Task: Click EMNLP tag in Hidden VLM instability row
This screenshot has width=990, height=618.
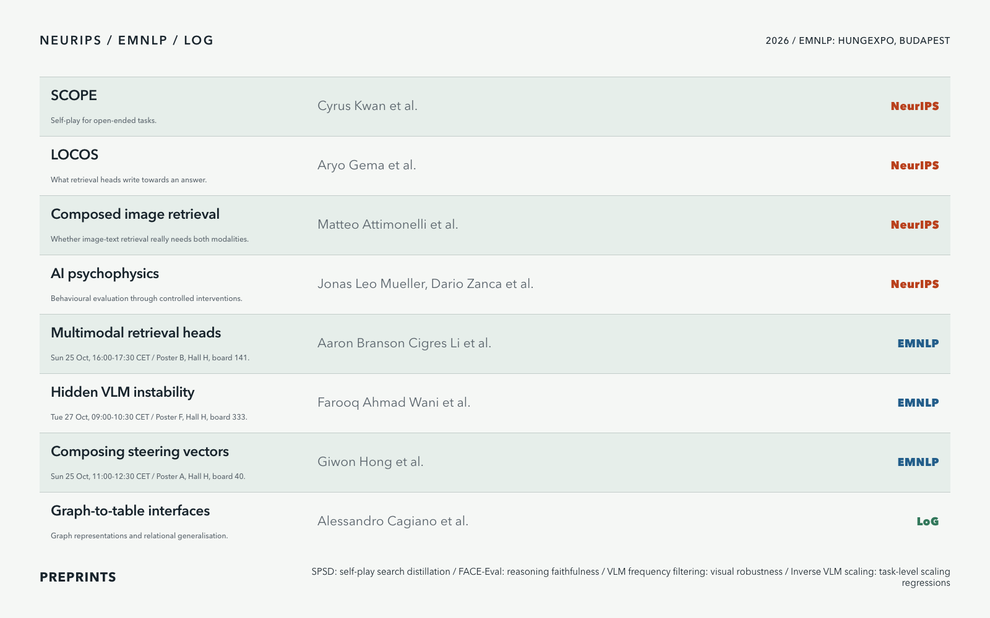Action: 918,403
